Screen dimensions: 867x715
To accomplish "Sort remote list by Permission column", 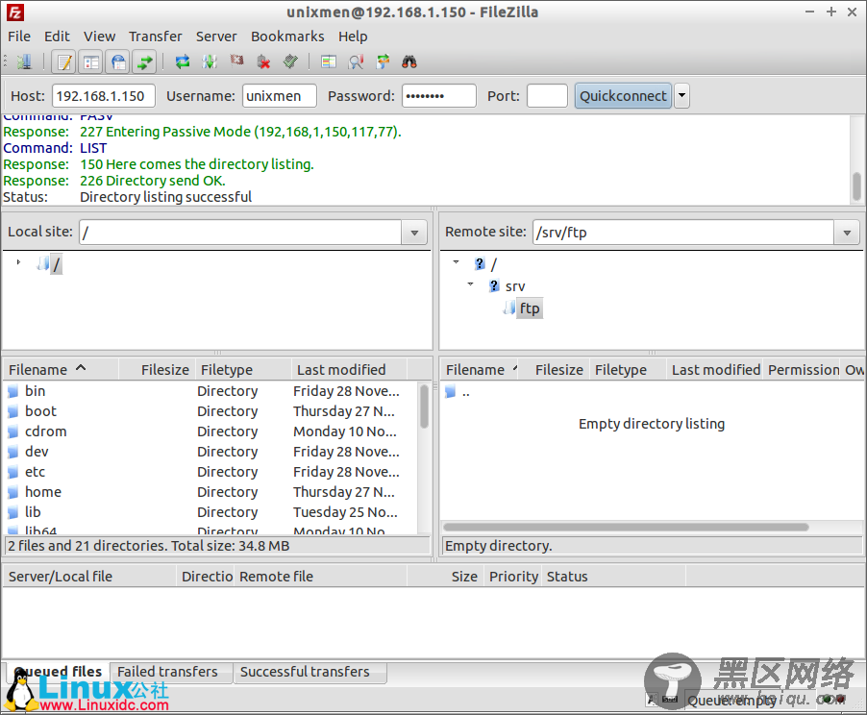I will (803, 369).
